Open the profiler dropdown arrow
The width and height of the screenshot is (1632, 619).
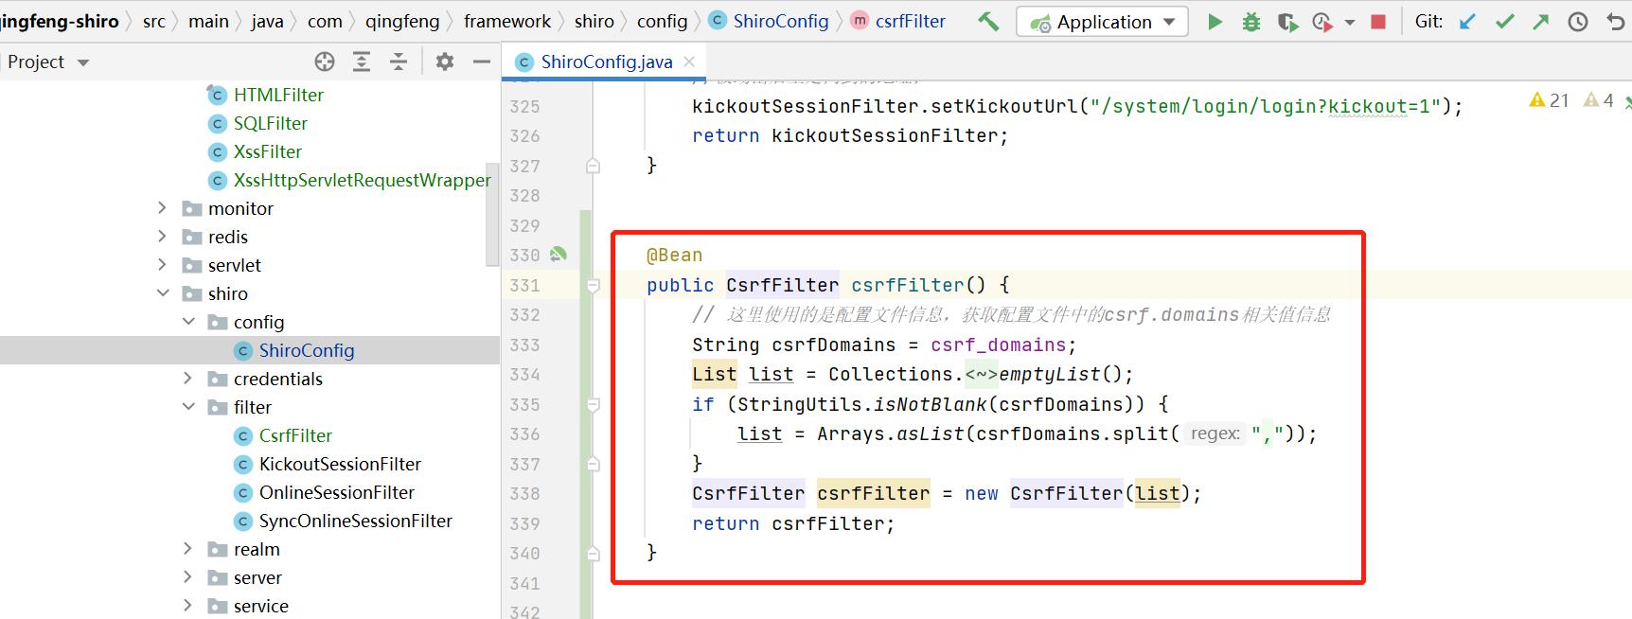tap(1350, 22)
